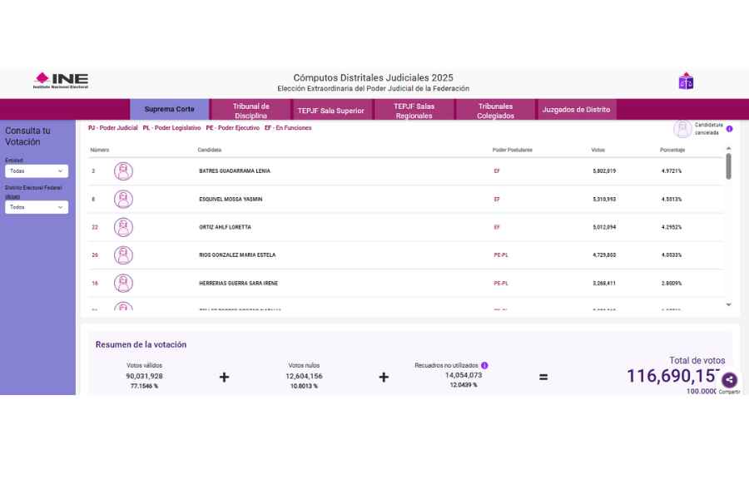749x499 pixels.
Task: Open the Juzgados de Distrito tab
Action: (x=576, y=110)
